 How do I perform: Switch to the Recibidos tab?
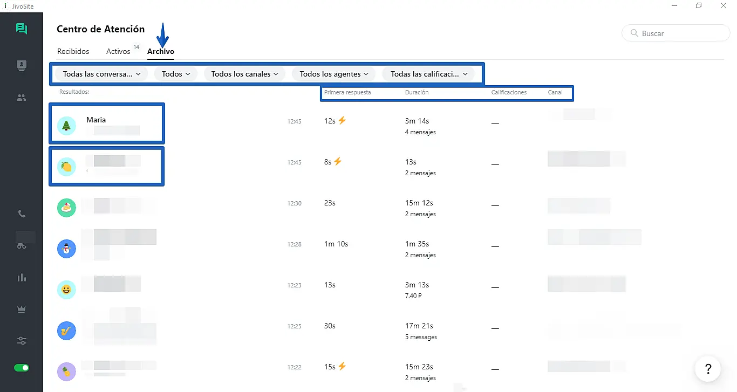[73, 52]
